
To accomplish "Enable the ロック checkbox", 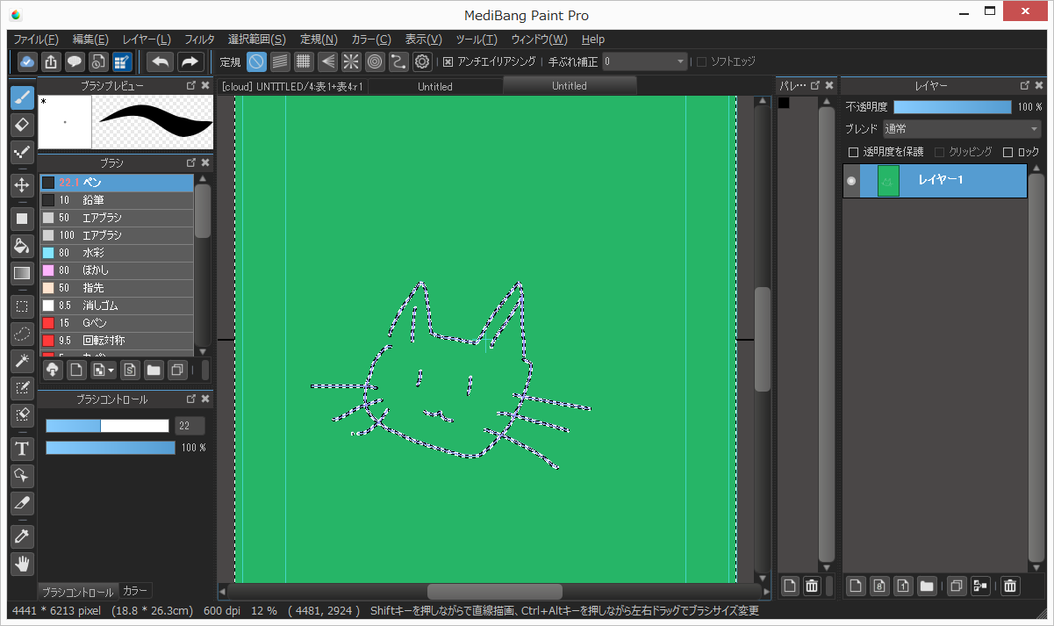I will 1008,152.
